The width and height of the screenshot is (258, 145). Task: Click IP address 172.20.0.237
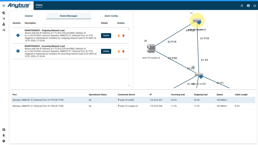click(156, 100)
